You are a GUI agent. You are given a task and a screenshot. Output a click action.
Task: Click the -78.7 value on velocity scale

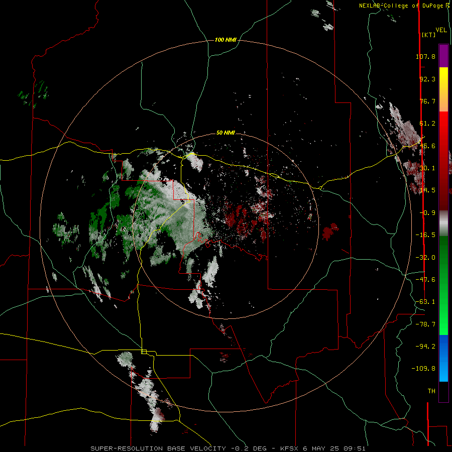[x=425, y=324]
